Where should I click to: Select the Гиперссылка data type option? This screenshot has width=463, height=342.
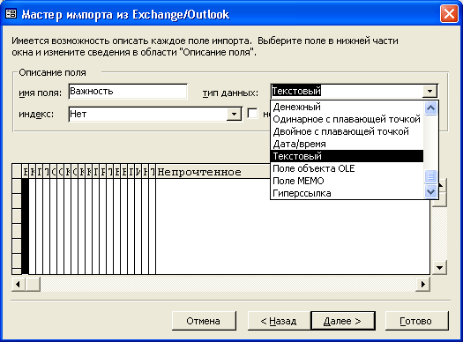pos(302,193)
